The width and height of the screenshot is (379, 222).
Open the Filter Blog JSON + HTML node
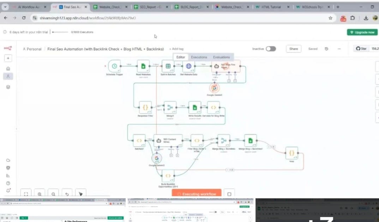click(197, 140)
